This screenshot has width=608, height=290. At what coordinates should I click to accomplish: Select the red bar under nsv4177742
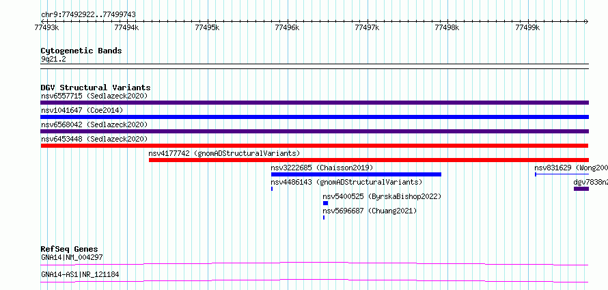click(x=369, y=160)
